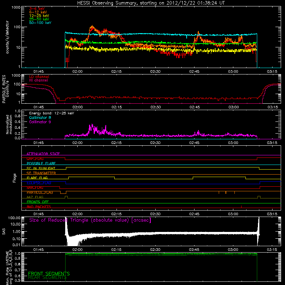Click the 02:30 tick under the particle-rates plot
The image size is (285, 285).
pos(156,107)
